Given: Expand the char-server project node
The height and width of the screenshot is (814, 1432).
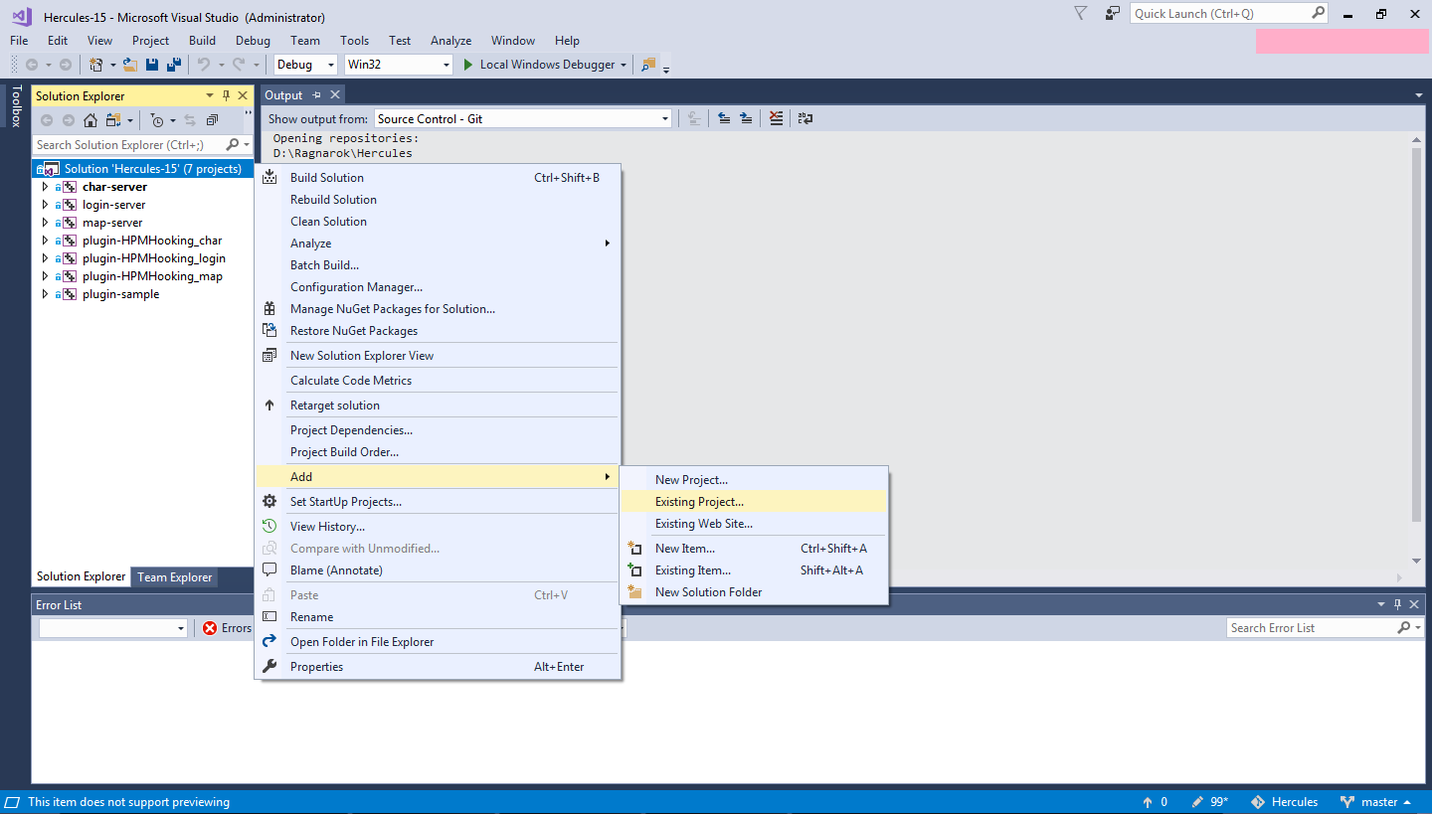Looking at the screenshot, I should pos(45,187).
